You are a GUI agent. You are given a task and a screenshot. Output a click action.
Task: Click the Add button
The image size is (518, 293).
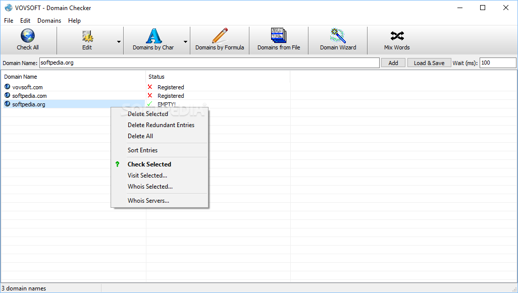point(393,63)
